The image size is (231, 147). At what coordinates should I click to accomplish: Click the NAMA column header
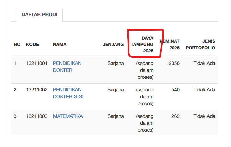point(60,45)
